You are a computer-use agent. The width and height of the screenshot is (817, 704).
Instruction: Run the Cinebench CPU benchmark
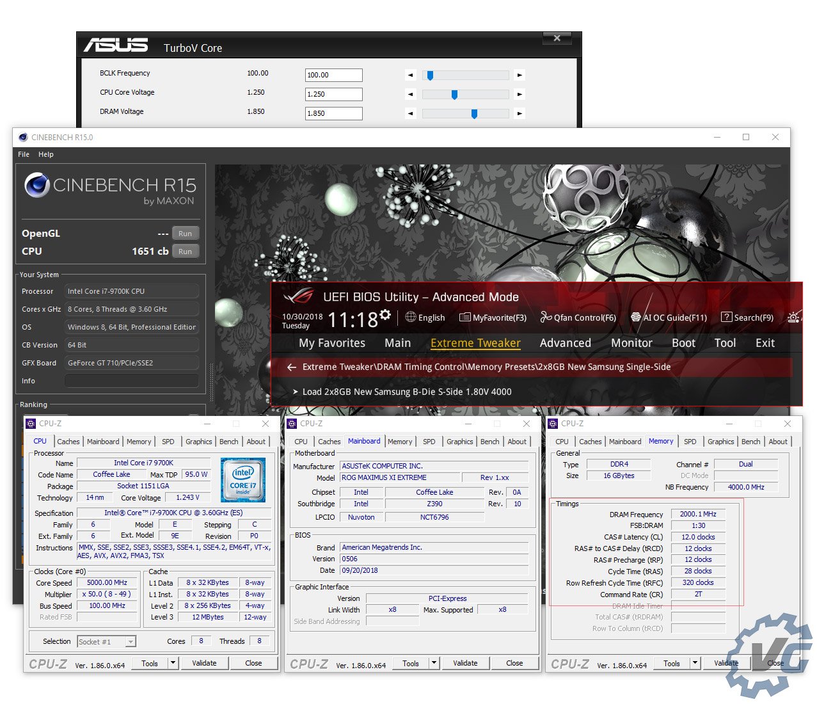[185, 252]
